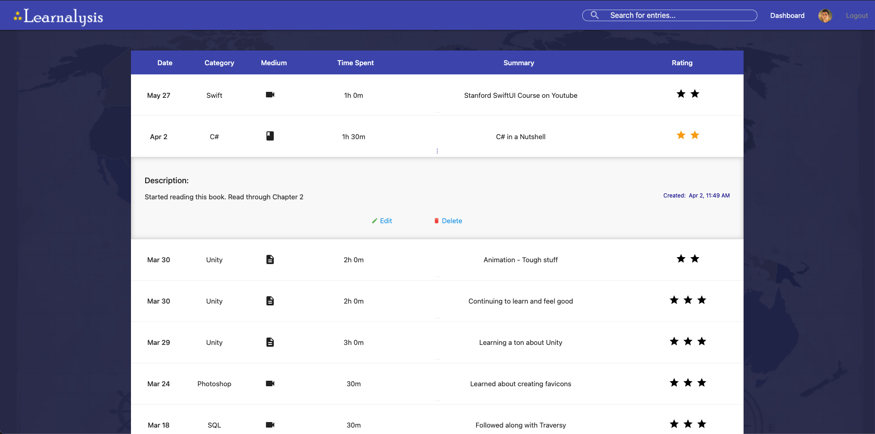Expand Animation - Tough stuff entry dots
The height and width of the screenshot is (434, 875).
(437, 276)
